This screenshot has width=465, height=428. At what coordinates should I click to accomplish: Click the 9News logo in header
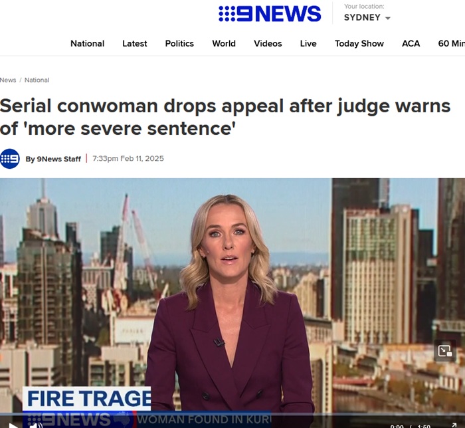[270, 14]
